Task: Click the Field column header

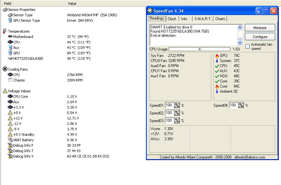Action: point(33,4)
